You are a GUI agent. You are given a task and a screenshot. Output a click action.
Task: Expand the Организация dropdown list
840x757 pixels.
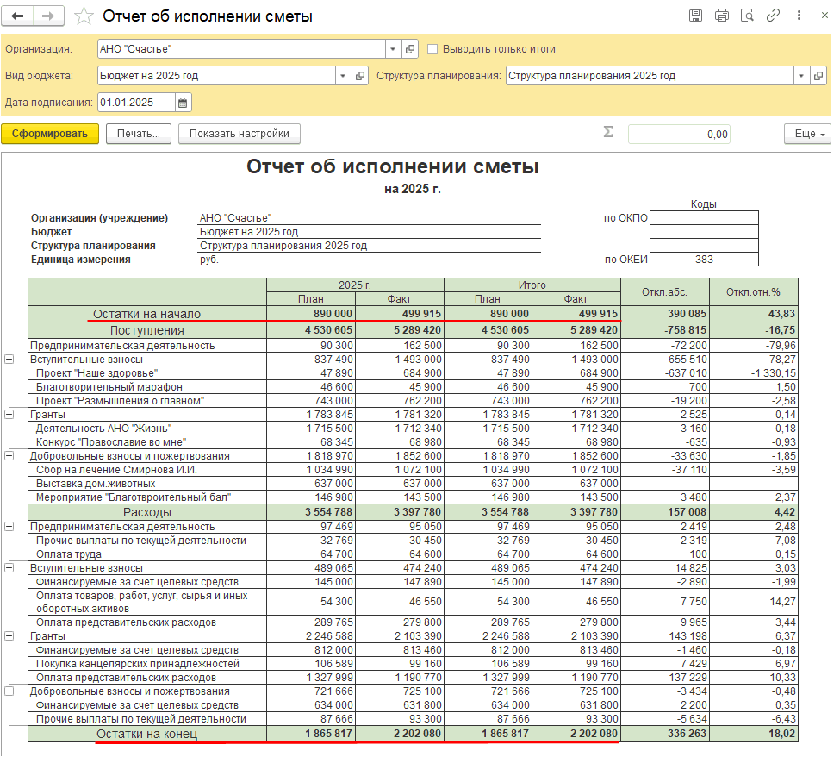coord(394,49)
